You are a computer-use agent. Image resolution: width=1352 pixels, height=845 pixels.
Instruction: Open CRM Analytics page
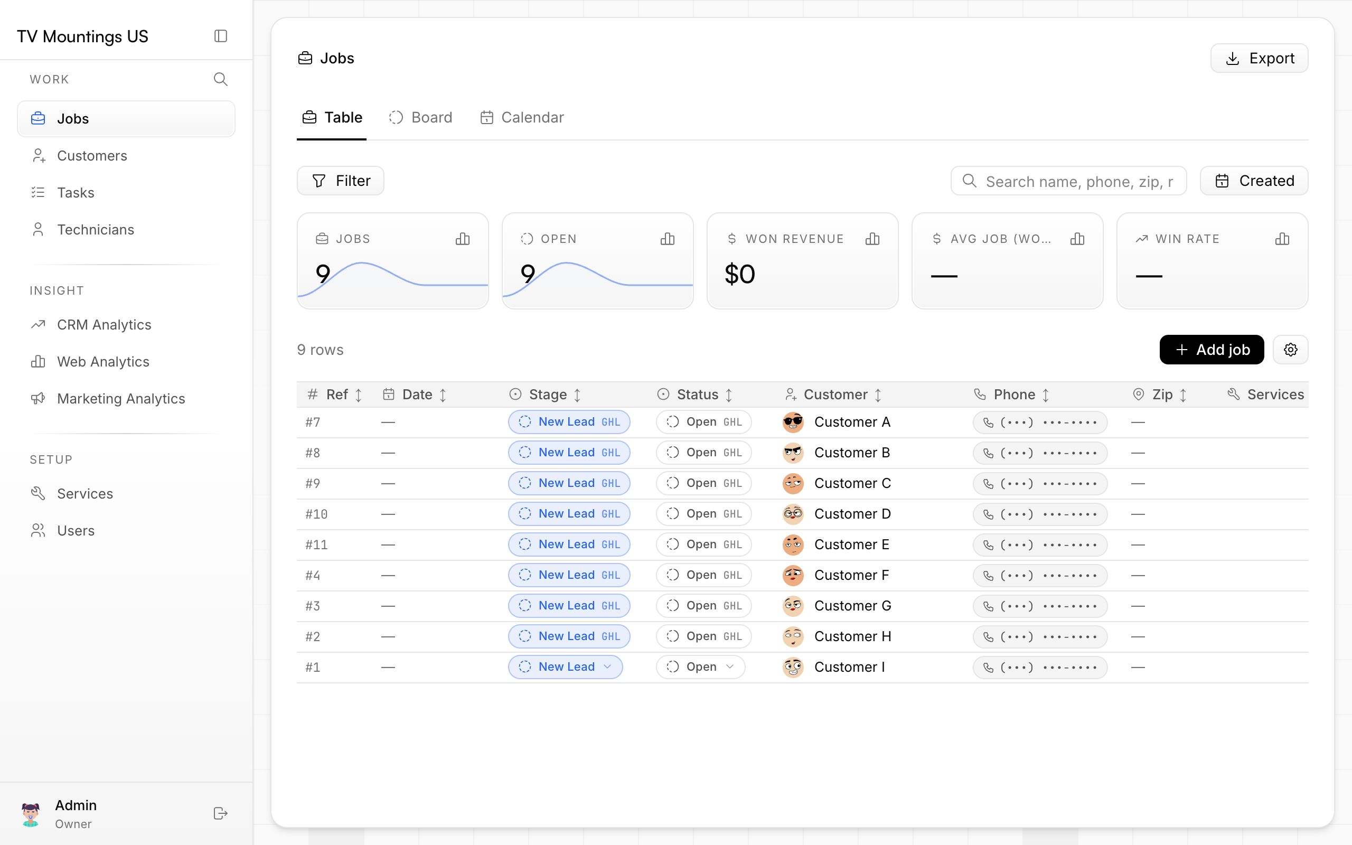pyautogui.click(x=126, y=325)
